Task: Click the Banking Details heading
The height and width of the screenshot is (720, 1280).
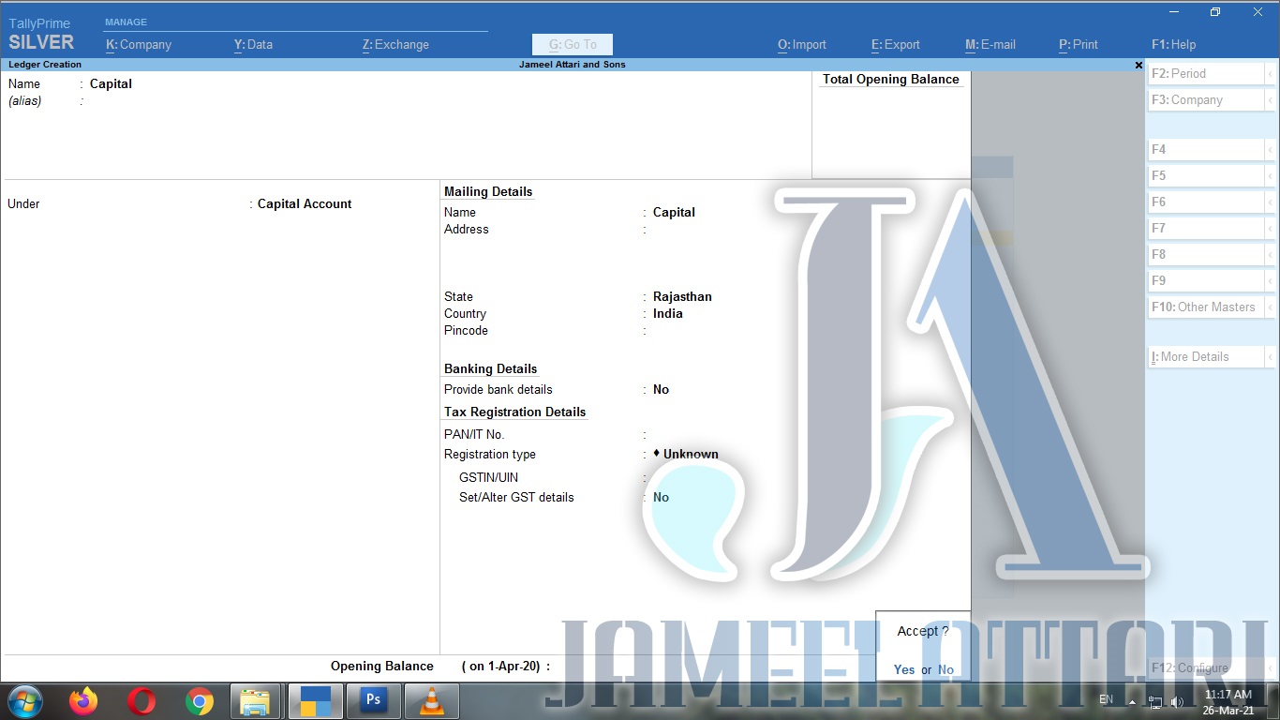Action: tap(490, 368)
